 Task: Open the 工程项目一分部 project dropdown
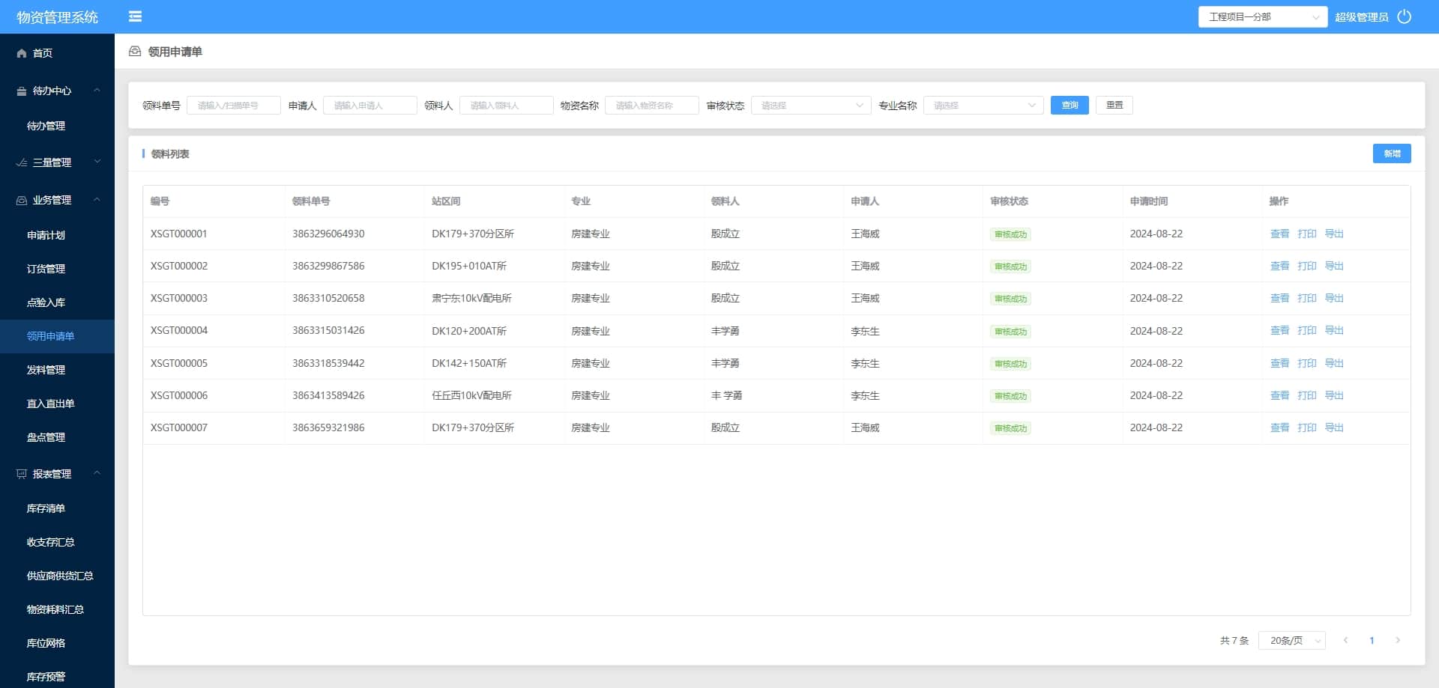1263,16
